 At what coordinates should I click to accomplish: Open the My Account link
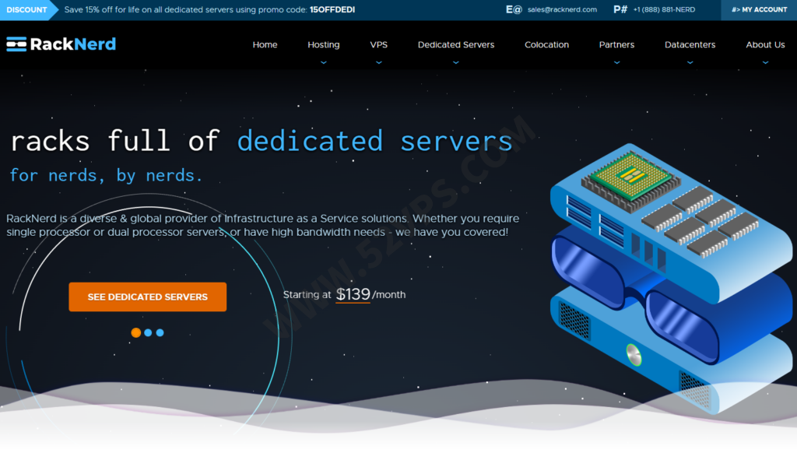(x=759, y=9)
